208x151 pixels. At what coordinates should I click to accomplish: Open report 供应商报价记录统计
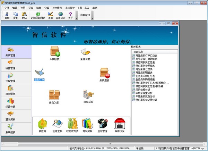tap(146, 100)
